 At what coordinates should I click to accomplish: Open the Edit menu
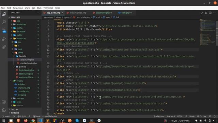[x=9, y=8]
